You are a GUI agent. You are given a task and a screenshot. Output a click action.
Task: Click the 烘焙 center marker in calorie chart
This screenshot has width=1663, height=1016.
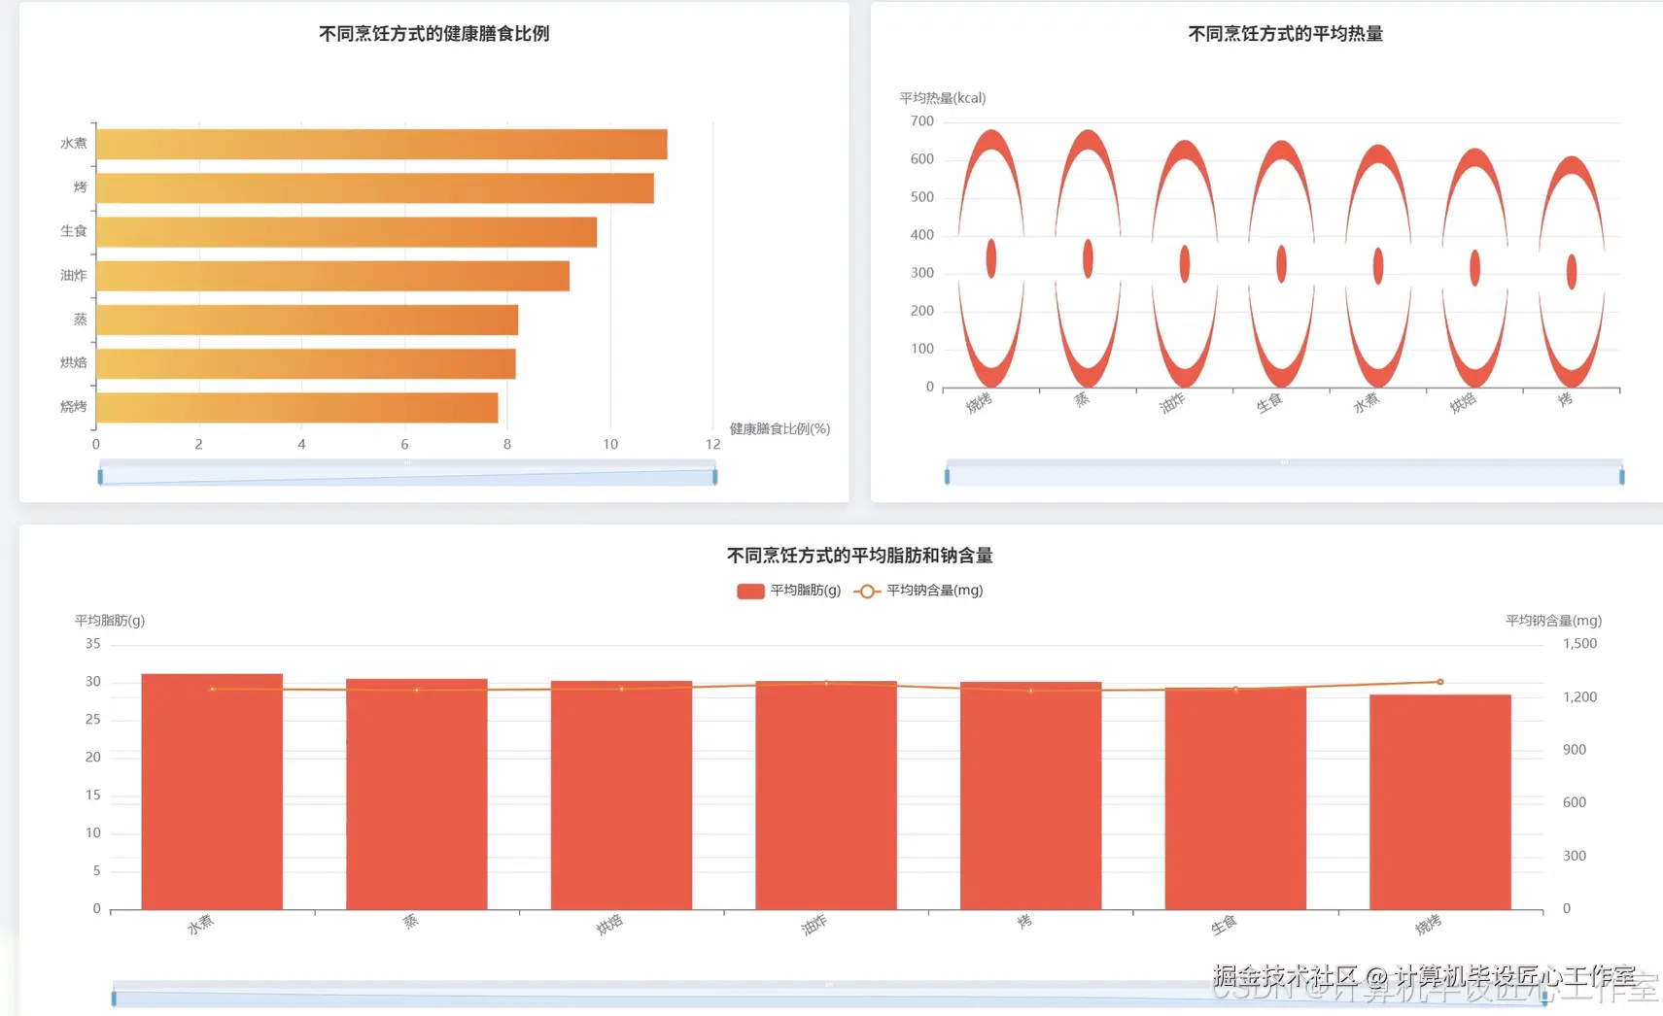coord(1474,267)
